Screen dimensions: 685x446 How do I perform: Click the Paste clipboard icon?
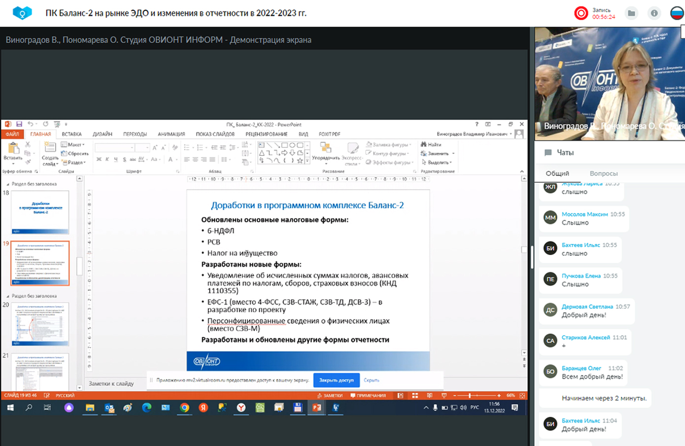tap(13, 148)
